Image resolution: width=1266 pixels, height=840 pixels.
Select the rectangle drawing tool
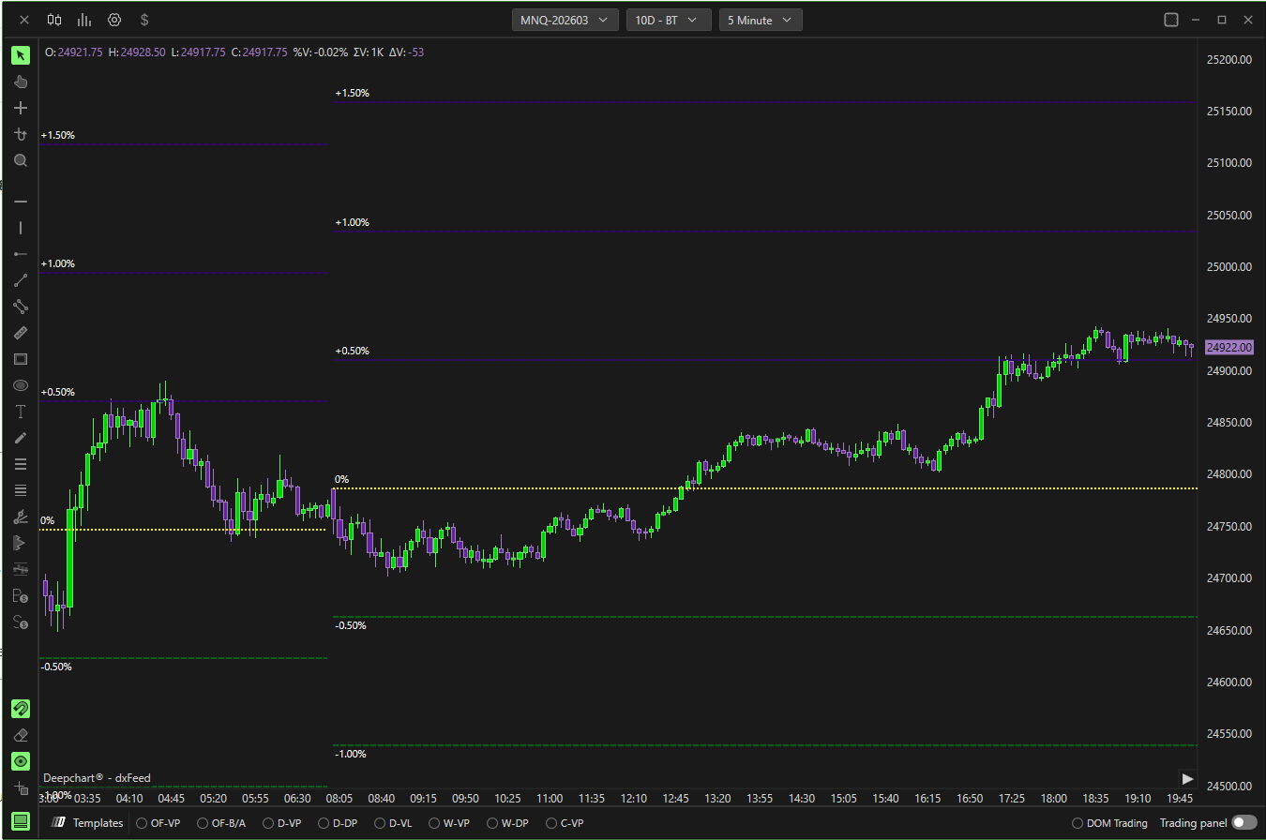click(21, 359)
